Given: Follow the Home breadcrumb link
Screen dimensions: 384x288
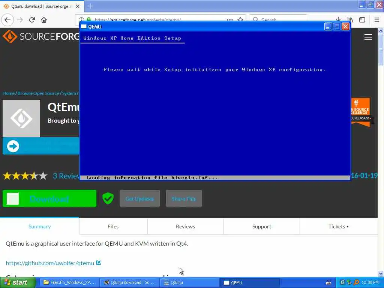Looking at the screenshot, I should click(x=9, y=93).
